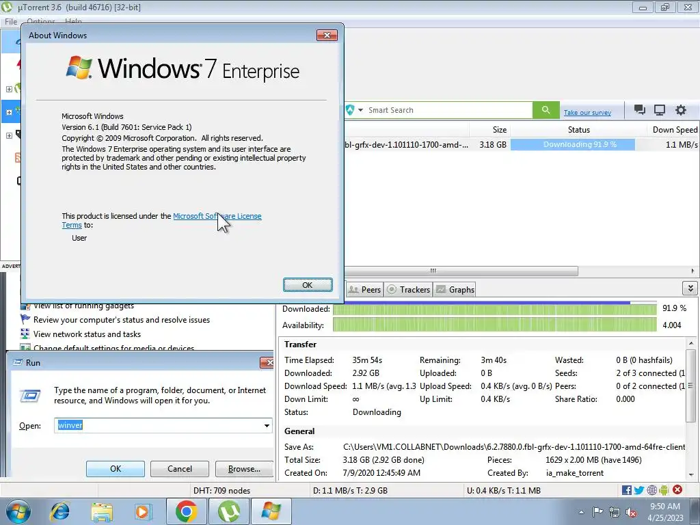Viewport: 700px width, 525px height.
Task: Click the search provider shield icon
Action: click(350, 110)
